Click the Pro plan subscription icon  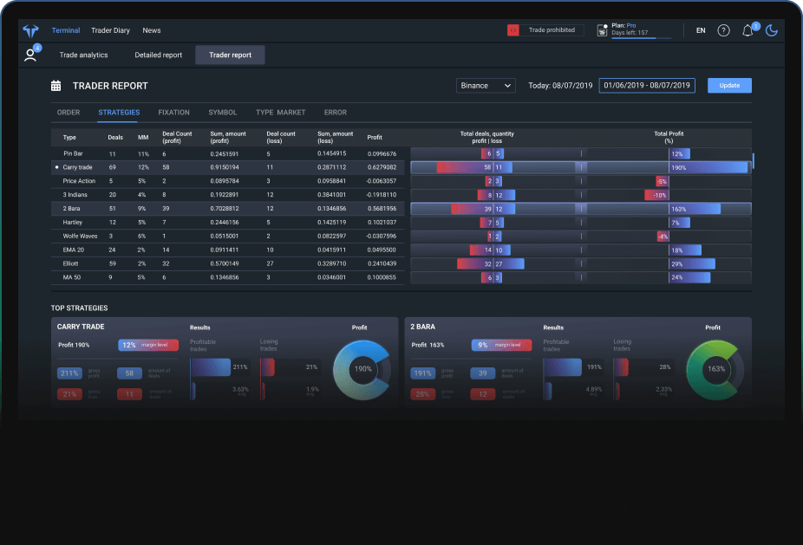pyautogui.click(x=604, y=29)
